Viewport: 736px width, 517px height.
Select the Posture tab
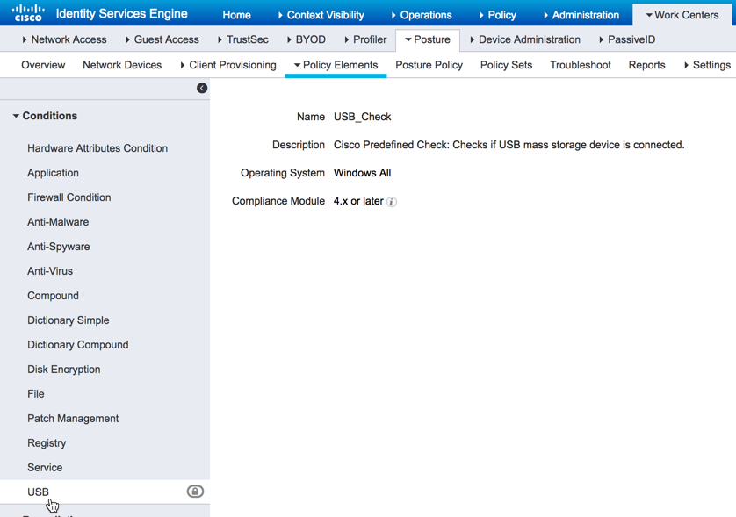click(428, 39)
